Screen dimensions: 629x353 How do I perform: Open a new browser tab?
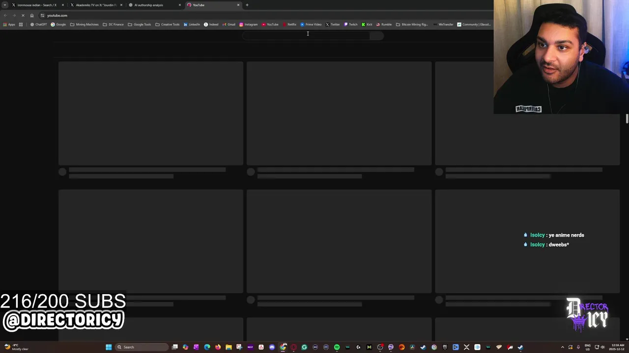(247, 5)
